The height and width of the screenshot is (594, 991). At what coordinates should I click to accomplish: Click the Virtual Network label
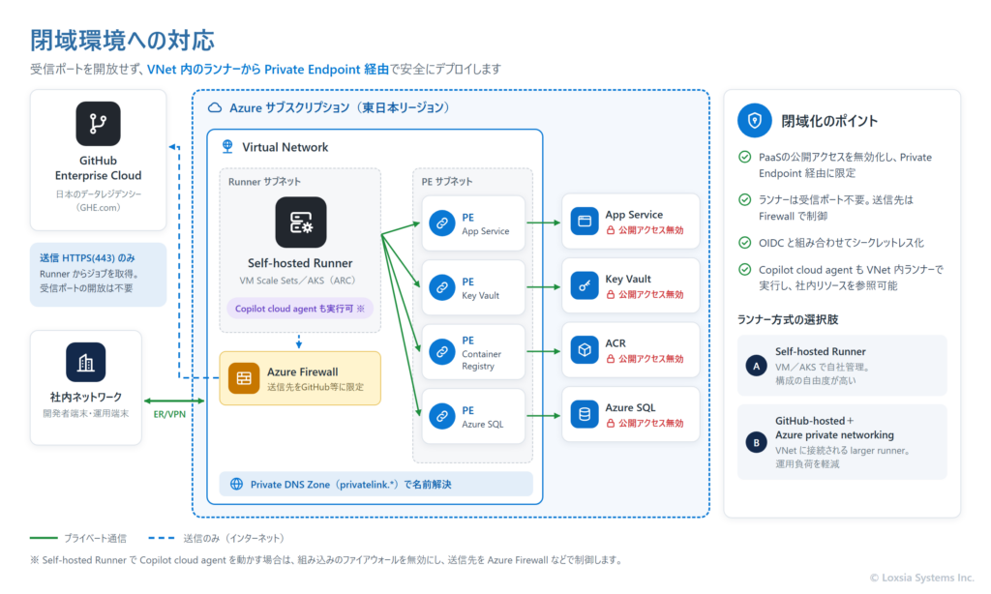click(x=285, y=147)
